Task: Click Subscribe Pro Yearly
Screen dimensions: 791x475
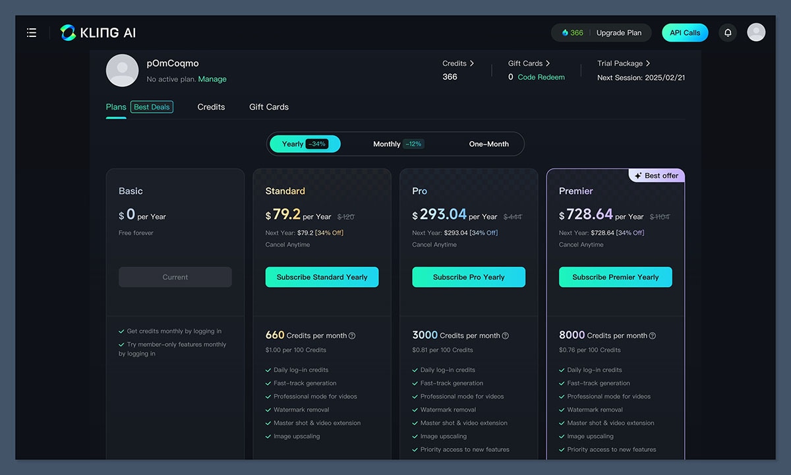Action: click(468, 276)
